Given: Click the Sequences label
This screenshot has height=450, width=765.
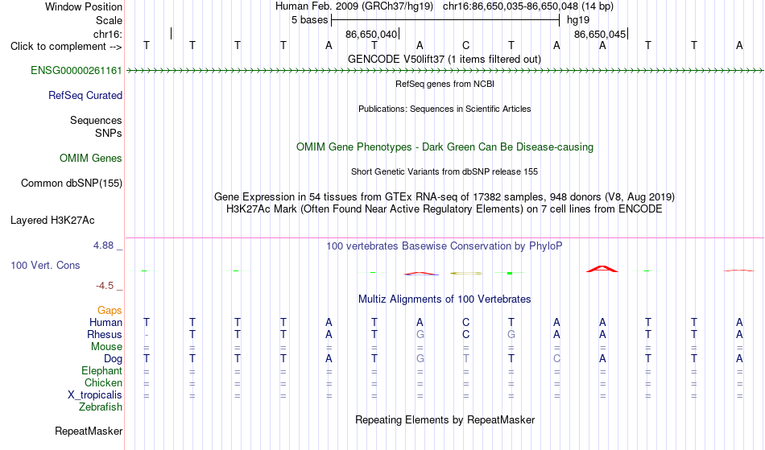Looking at the screenshot, I should coord(96,121).
